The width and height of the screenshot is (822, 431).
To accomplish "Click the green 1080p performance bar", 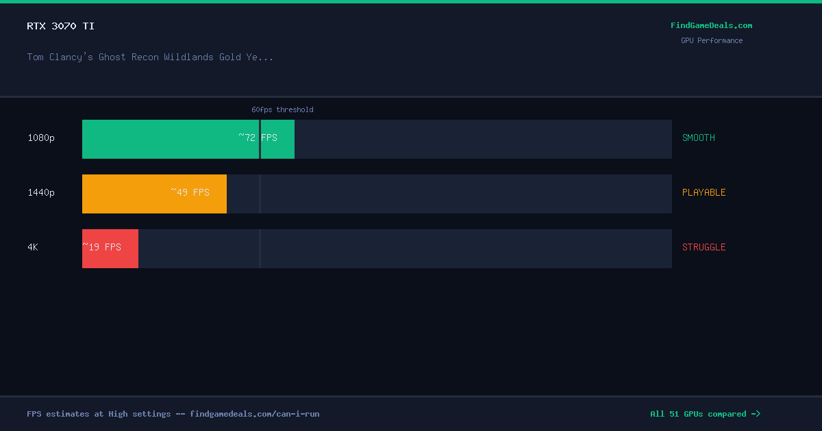I will pyautogui.click(x=188, y=140).
